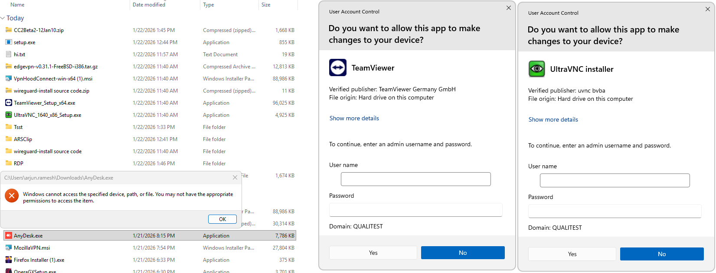Select the AnyDesk.exe application icon
This screenshot has height=273, width=716.
(8, 236)
